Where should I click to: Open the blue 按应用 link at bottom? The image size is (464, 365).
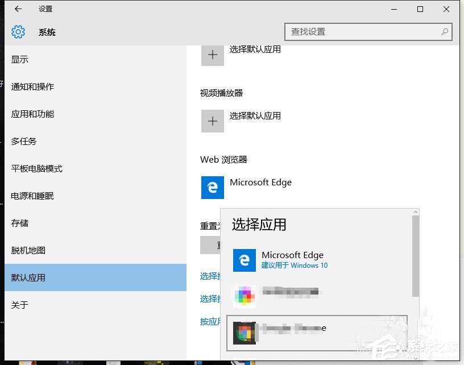[x=209, y=321]
